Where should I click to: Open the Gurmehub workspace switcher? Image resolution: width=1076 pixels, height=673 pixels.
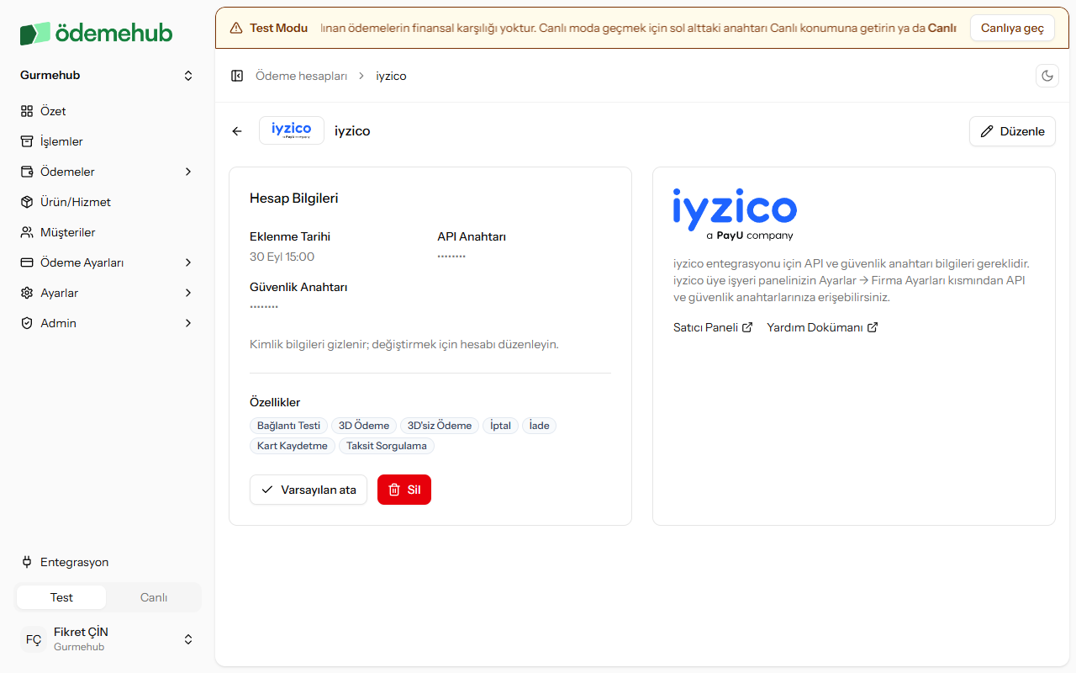pos(108,76)
